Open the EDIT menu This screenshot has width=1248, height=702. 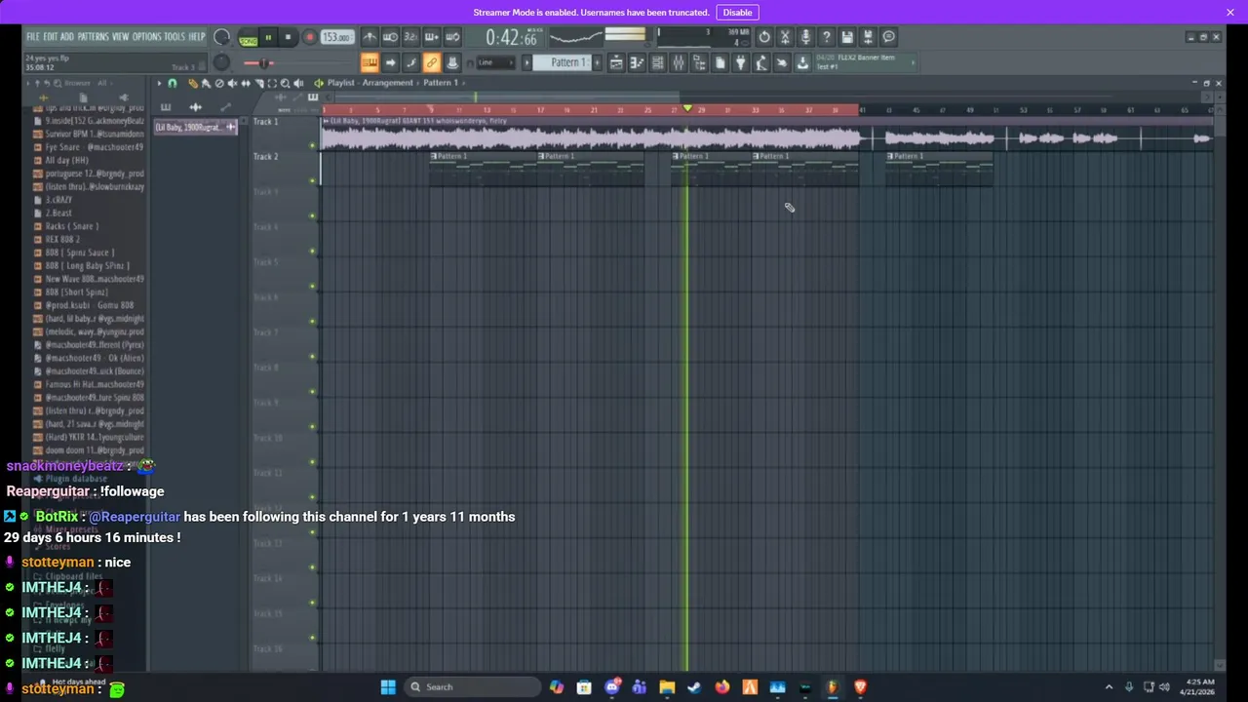coord(50,37)
